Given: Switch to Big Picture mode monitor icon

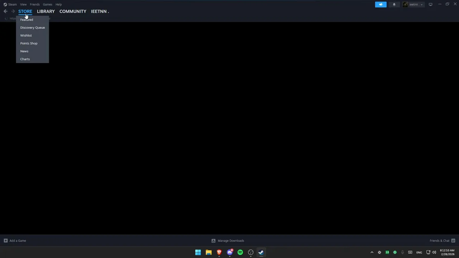Looking at the screenshot, I should tap(431, 4).
